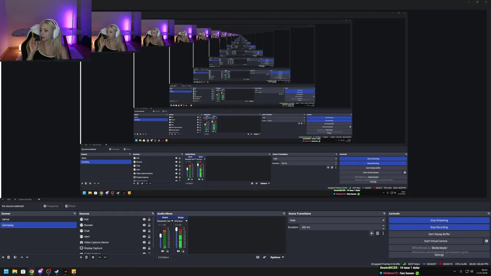
Task: Show hidden system tray icons chevron
Action: click(455, 271)
